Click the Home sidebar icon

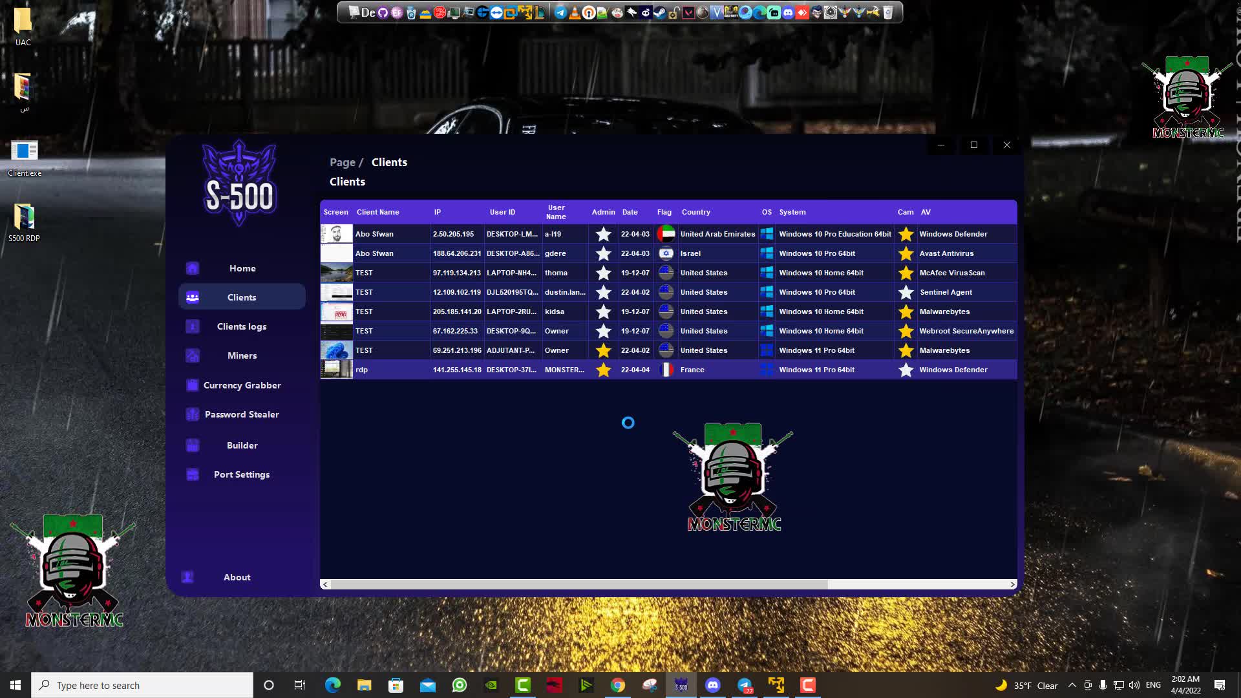(193, 268)
